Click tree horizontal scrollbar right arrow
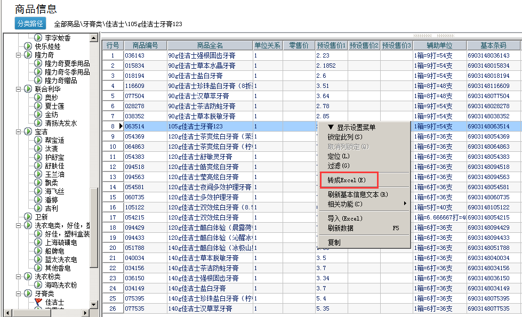This screenshot has width=522, height=317. 85,313
